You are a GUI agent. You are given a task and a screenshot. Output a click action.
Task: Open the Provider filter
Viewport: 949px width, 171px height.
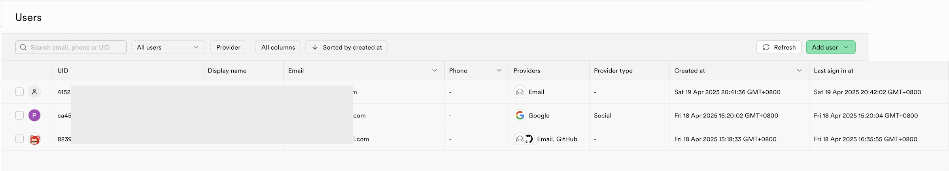coord(228,47)
